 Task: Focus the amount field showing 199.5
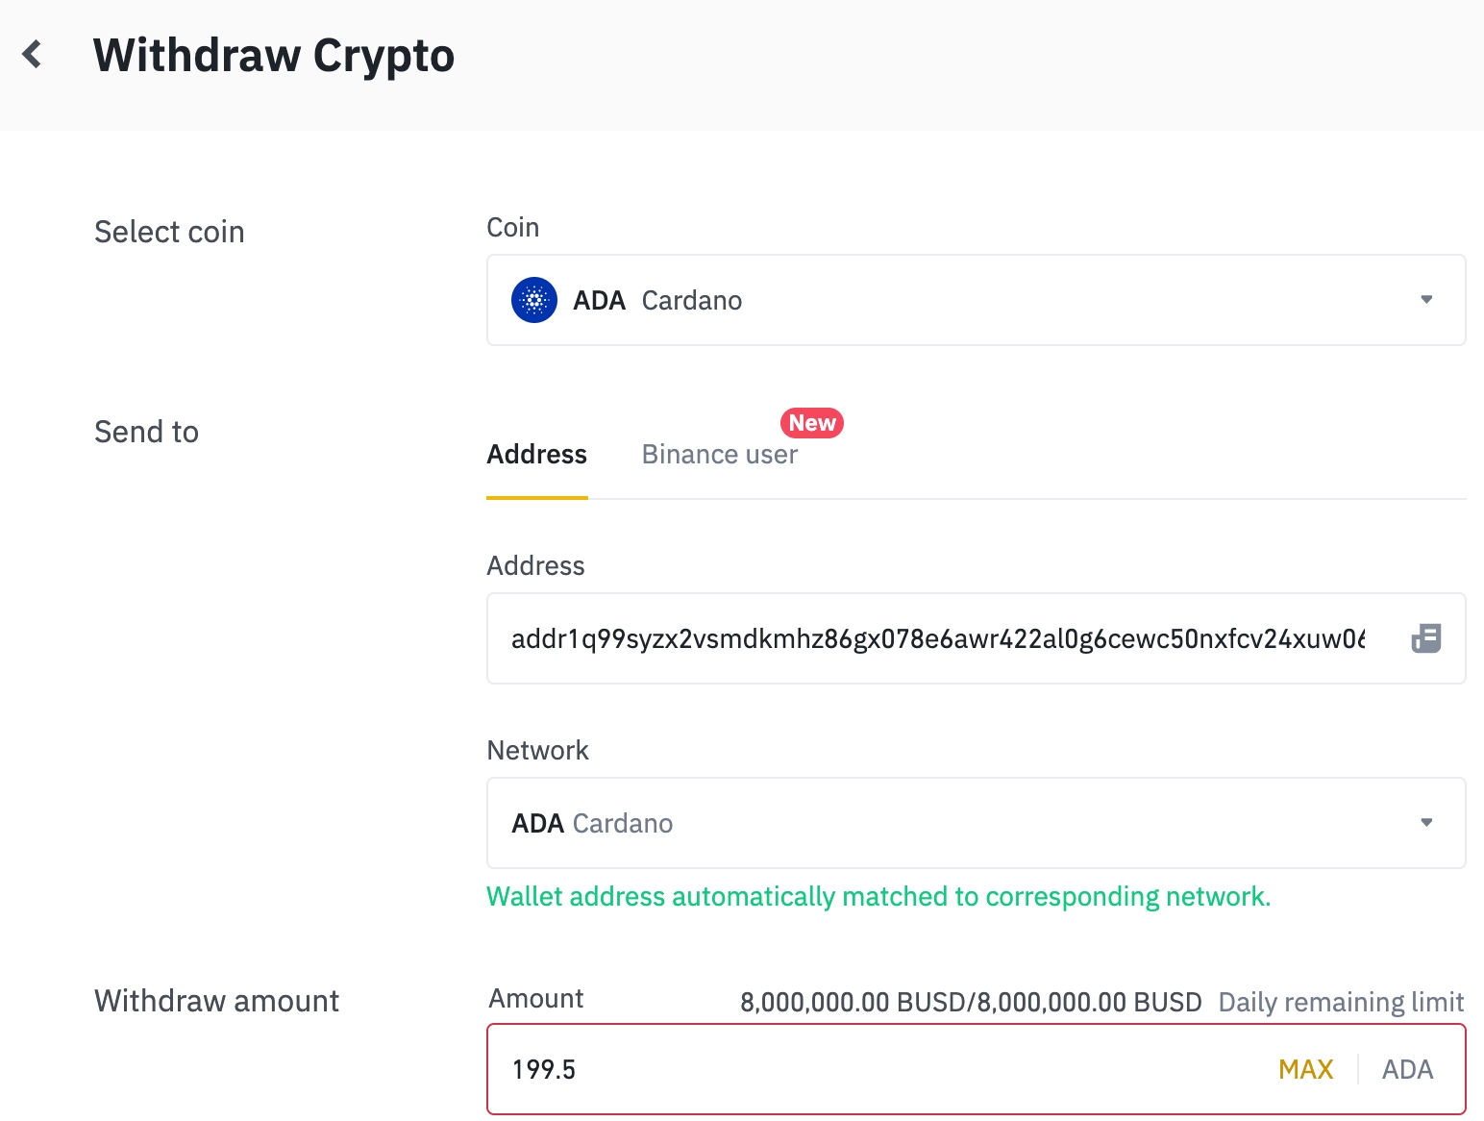pyautogui.click(x=865, y=1070)
